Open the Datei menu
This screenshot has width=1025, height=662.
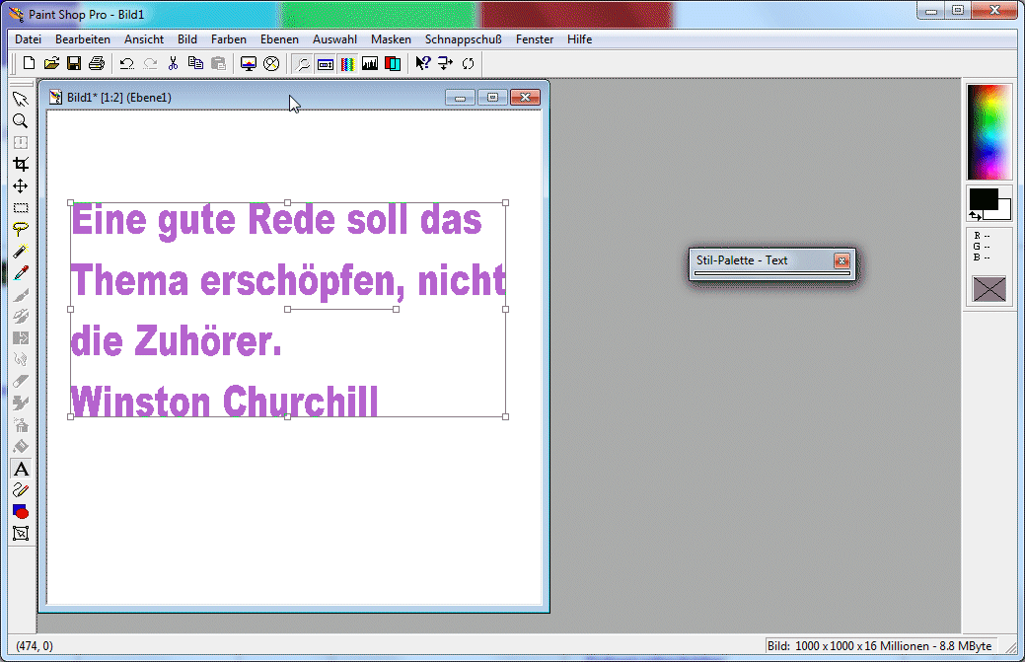tap(28, 39)
